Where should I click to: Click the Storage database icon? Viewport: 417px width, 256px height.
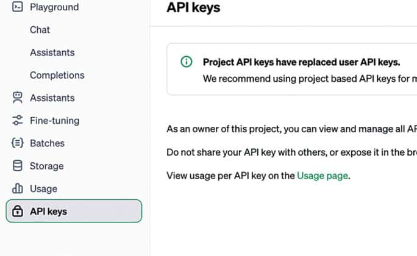(18, 166)
